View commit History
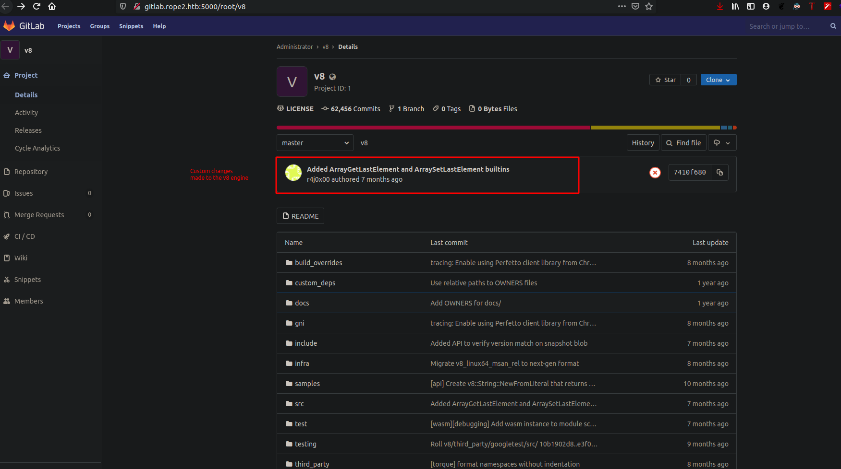This screenshot has height=469, width=841. [643, 143]
